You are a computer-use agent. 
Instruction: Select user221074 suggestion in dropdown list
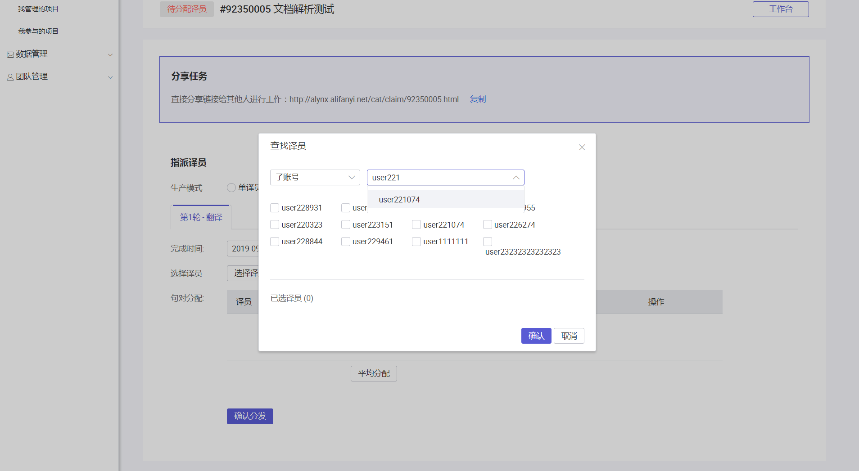(x=446, y=199)
